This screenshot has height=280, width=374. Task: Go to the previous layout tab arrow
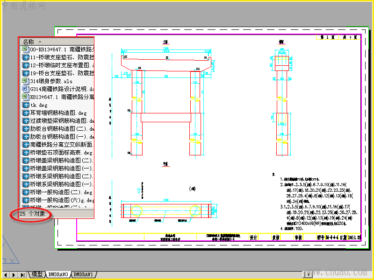[6, 275]
